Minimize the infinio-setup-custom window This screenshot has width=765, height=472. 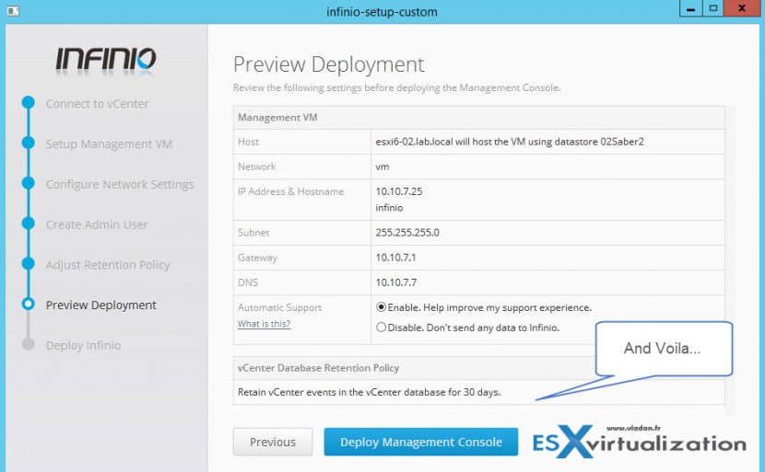point(691,9)
